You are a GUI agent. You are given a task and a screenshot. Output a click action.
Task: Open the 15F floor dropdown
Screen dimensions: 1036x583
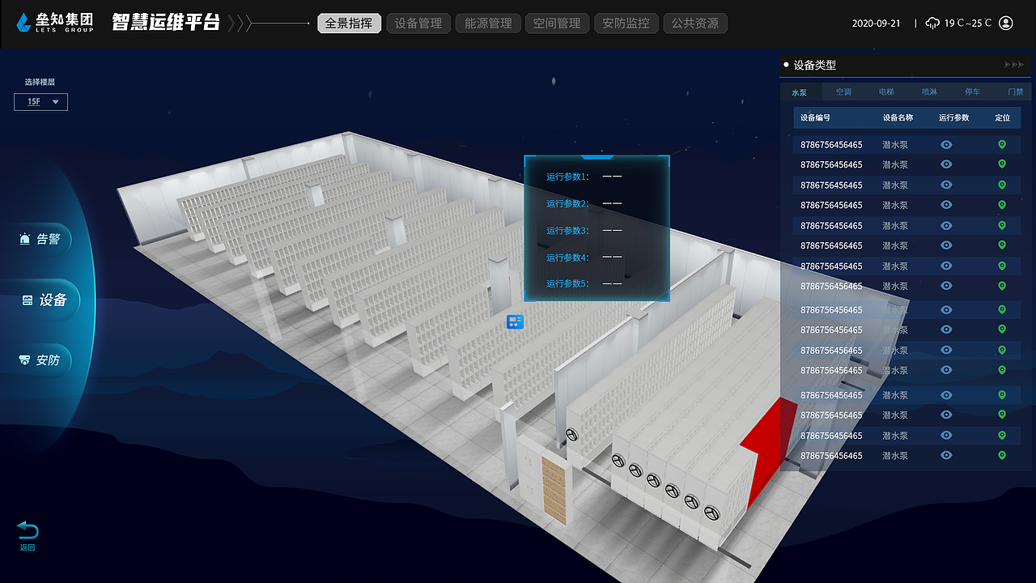(x=40, y=102)
